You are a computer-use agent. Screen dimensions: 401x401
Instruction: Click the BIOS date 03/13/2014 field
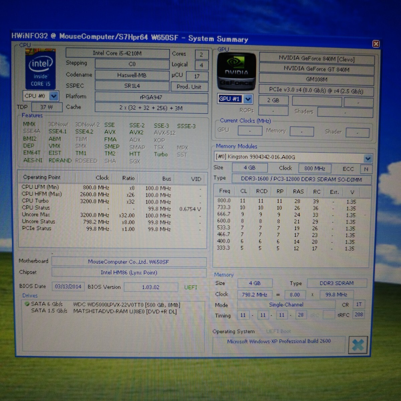coord(68,287)
